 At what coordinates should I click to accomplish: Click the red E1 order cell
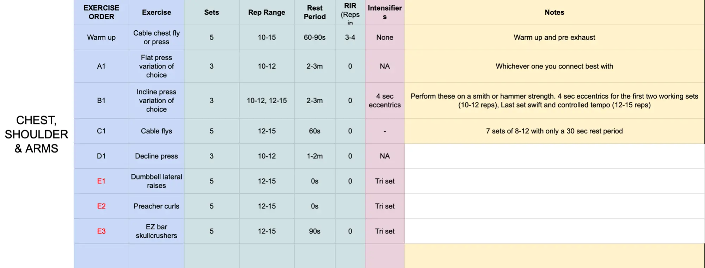101,181
